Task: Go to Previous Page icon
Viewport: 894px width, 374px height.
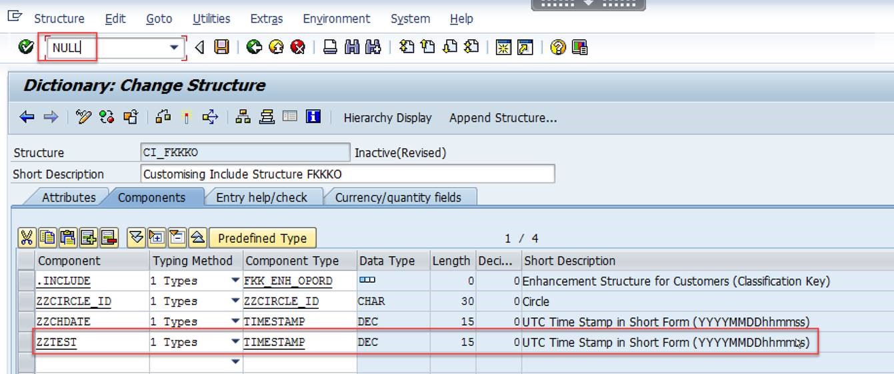Action: click(428, 47)
